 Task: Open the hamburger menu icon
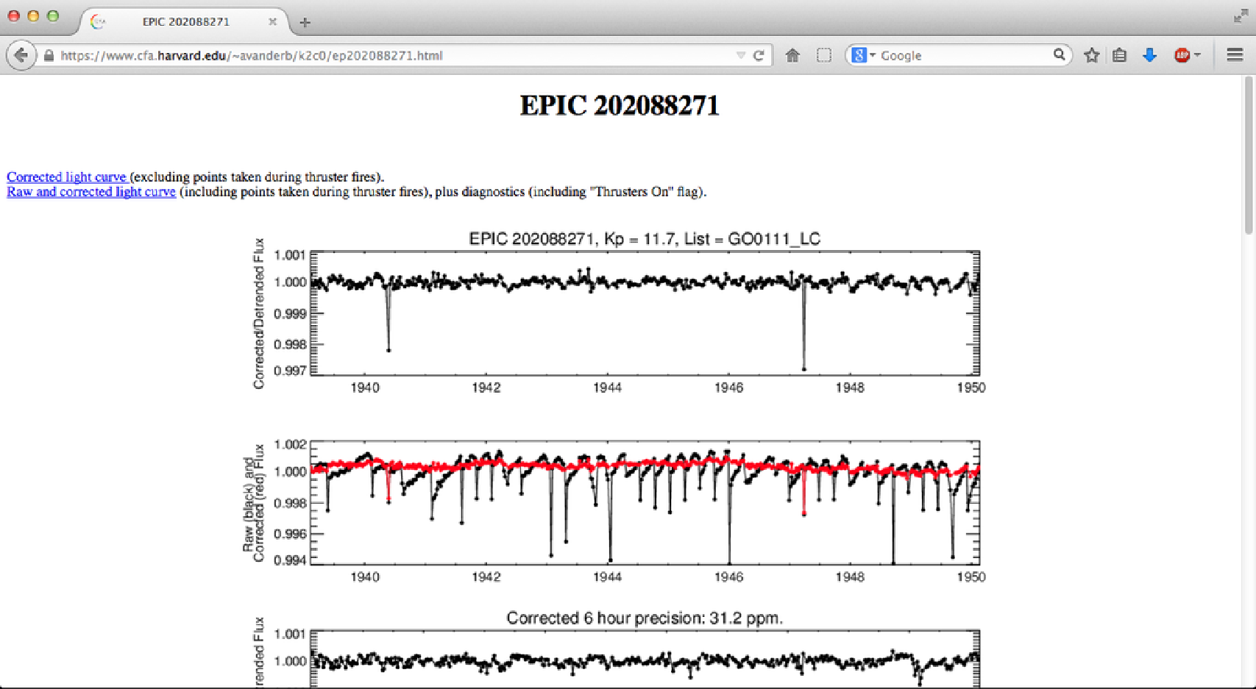1235,55
